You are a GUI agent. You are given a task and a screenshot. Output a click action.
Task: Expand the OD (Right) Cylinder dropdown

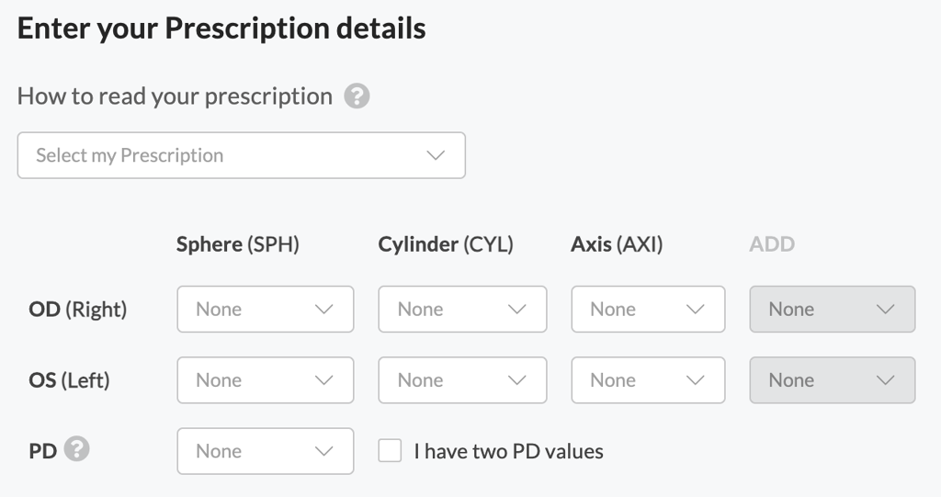coord(462,310)
